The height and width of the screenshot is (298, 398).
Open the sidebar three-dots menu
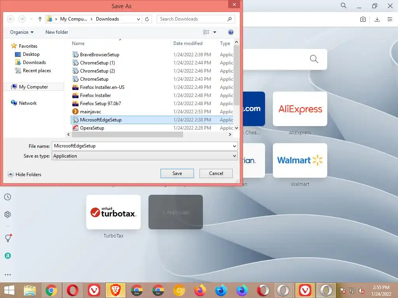(8, 275)
